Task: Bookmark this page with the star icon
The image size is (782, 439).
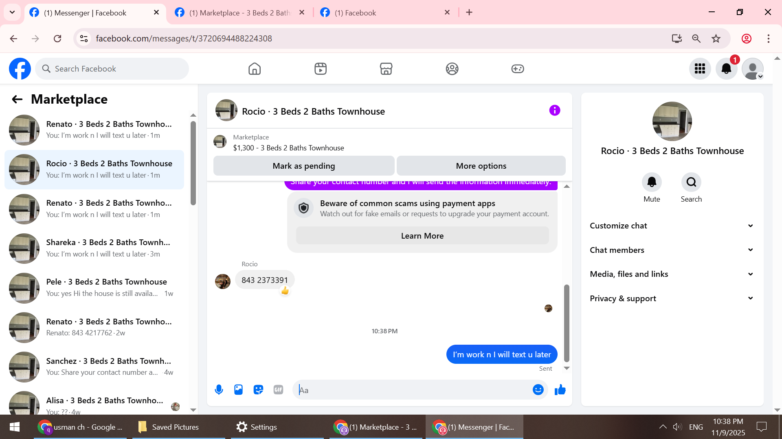Action: (716, 39)
